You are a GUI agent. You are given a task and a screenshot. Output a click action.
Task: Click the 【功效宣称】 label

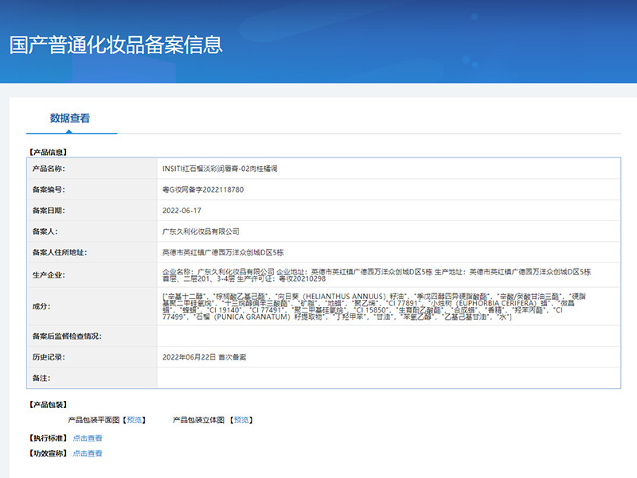coord(48,453)
